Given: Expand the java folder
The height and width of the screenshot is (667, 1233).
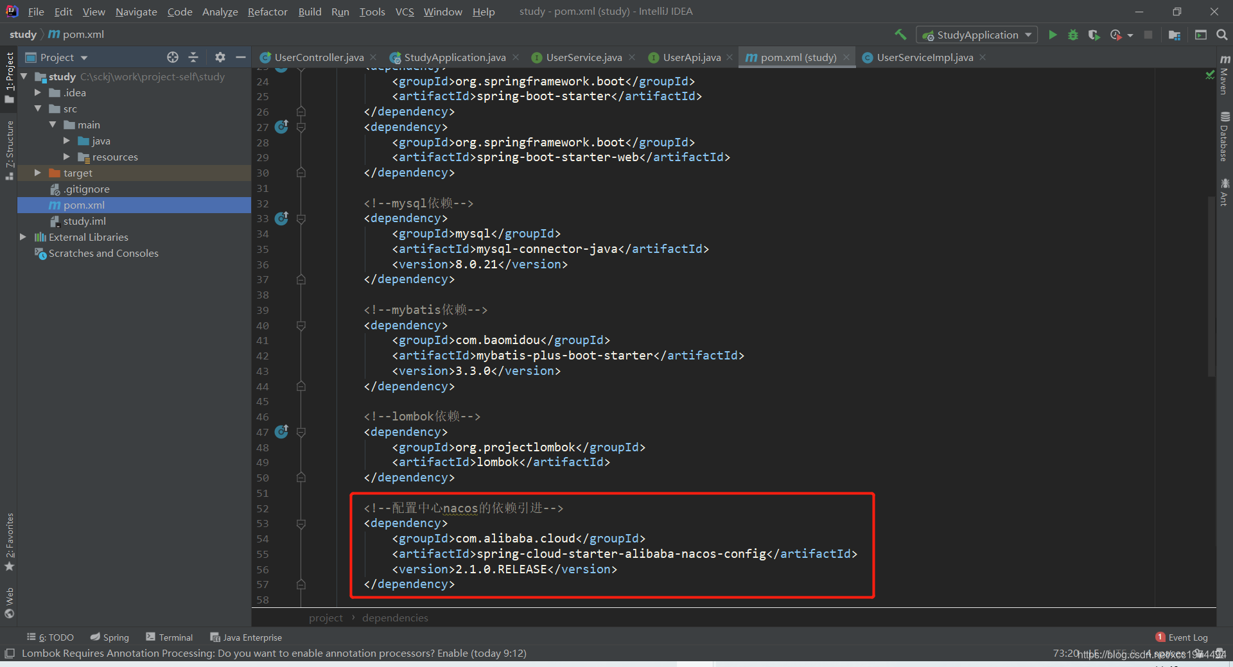Looking at the screenshot, I should pos(67,141).
